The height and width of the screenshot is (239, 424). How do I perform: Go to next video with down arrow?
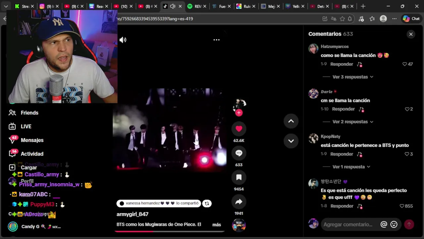[x=291, y=141]
